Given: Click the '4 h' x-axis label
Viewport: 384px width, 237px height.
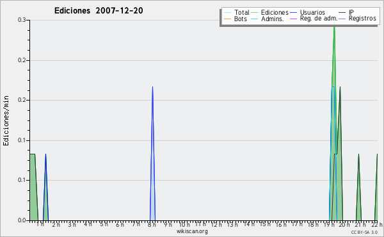Looking at the screenshot, I should [88, 224].
